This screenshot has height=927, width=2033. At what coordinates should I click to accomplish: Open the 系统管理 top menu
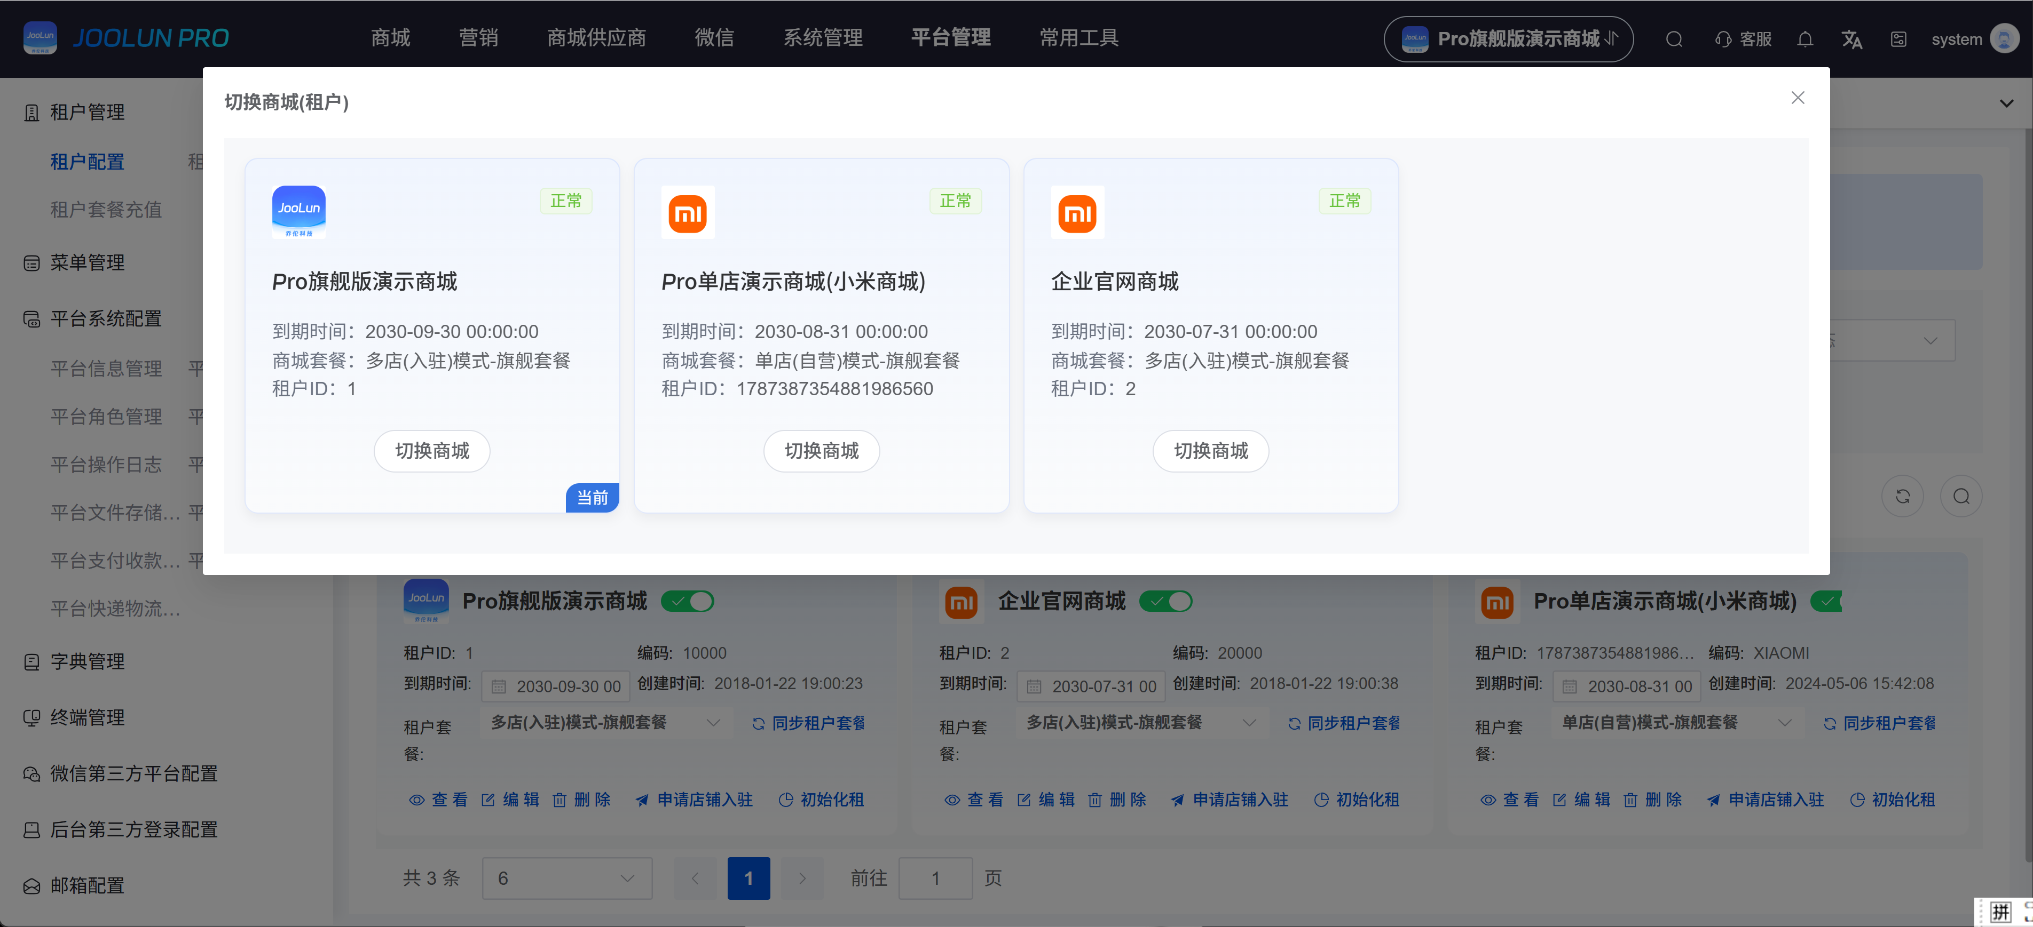point(822,38)
